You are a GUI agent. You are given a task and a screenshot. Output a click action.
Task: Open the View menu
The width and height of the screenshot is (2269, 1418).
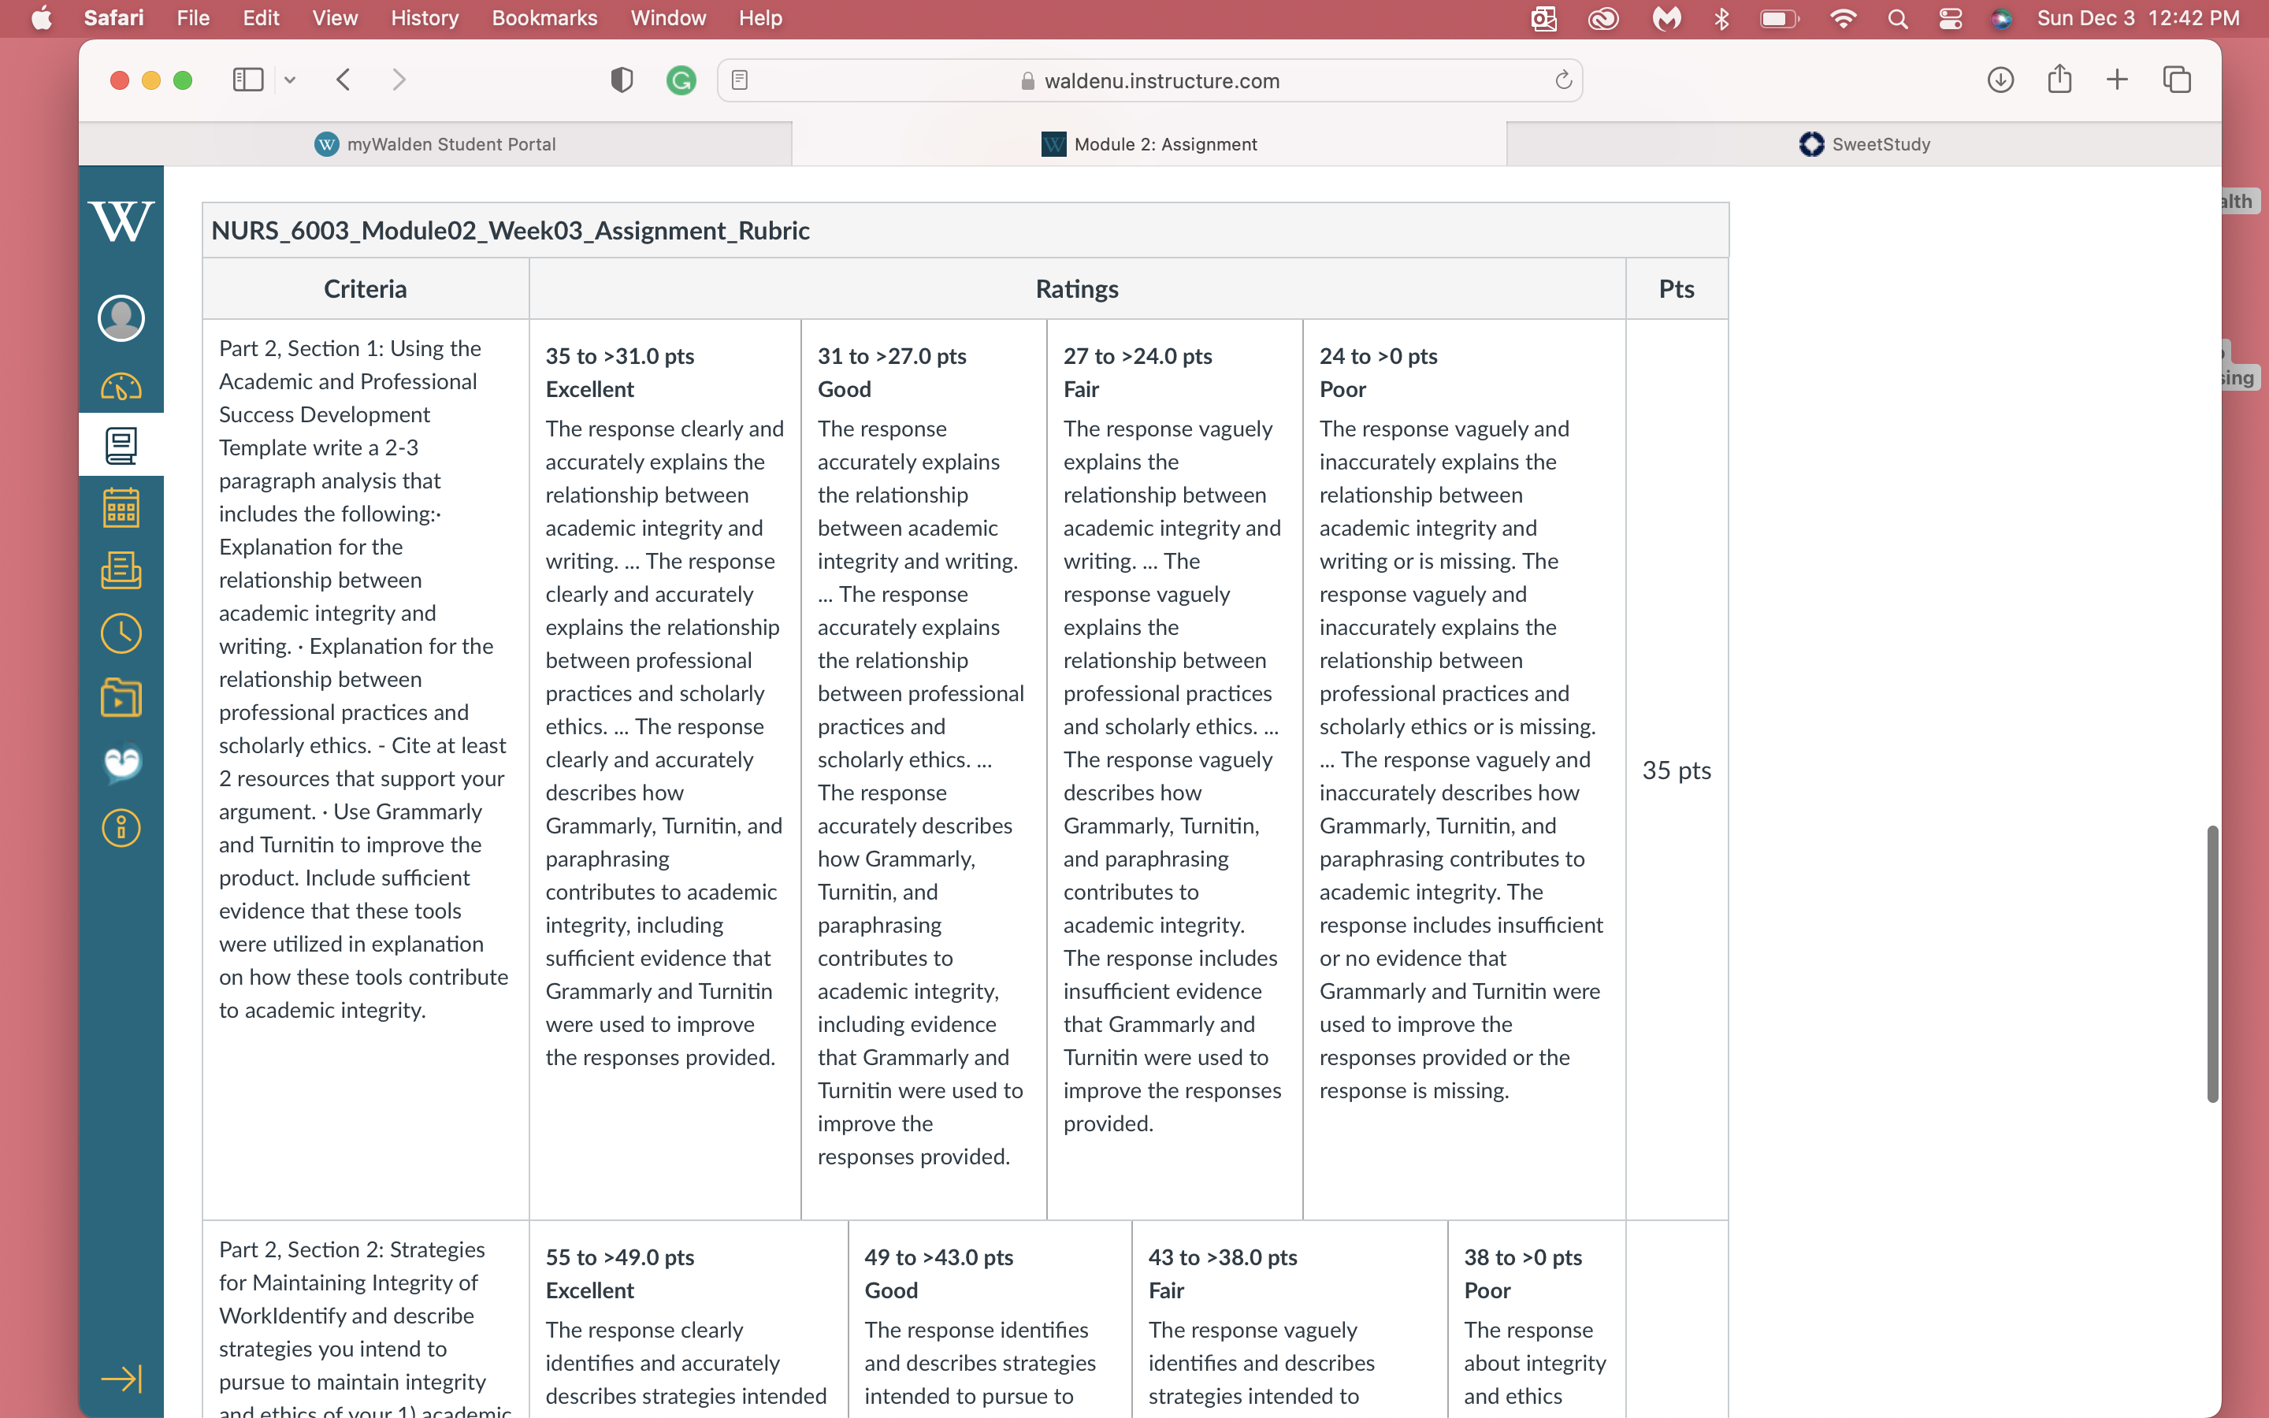pyautogui.click(x=335, y=18)
